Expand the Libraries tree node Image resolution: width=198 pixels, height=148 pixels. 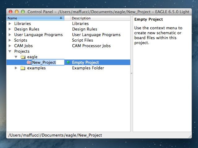(x=10, y=24)
